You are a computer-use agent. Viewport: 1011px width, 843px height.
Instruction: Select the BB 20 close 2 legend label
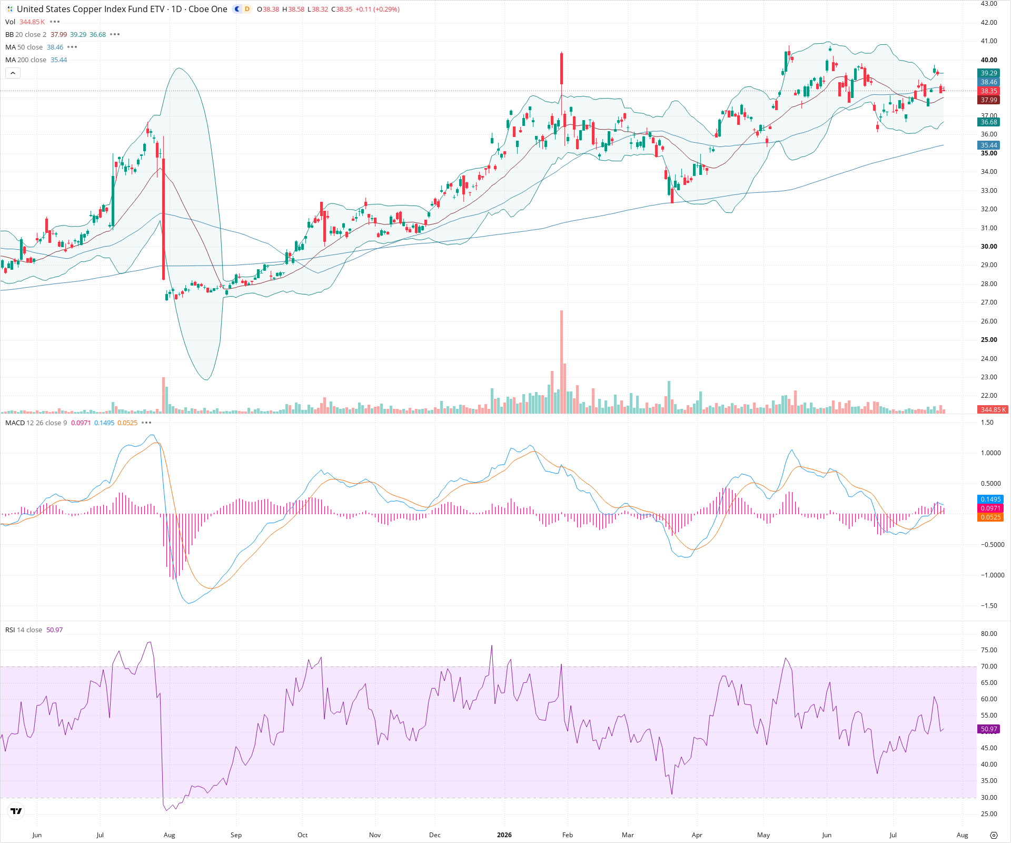26,34
